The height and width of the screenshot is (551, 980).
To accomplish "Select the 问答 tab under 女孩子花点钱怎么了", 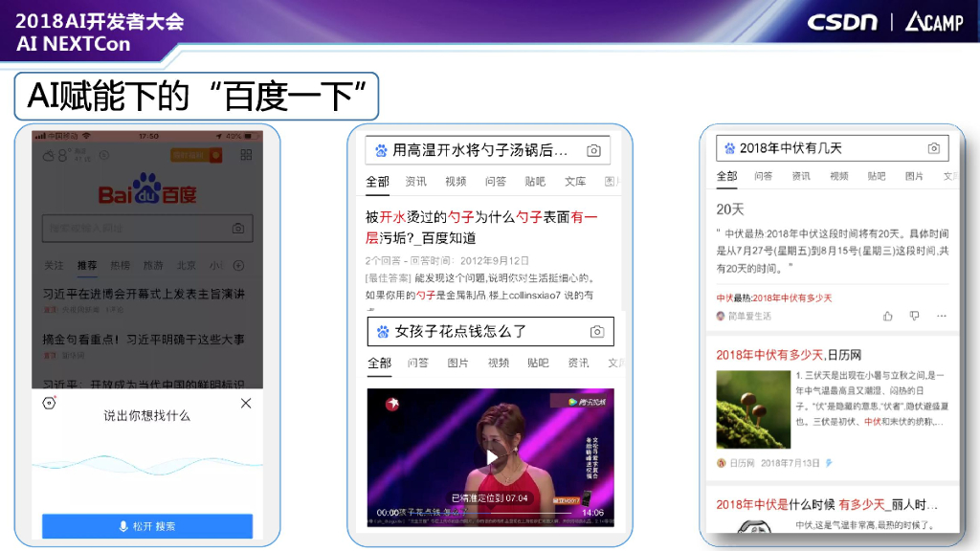I will click(x=418, y=363).
